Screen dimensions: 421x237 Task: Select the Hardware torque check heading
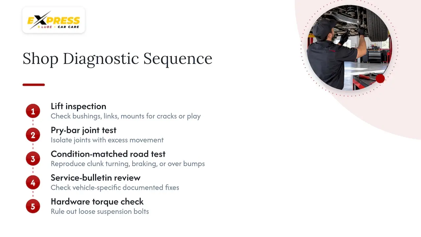click(97, 201)
